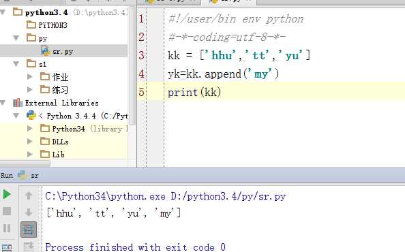Click the coding=utf-8 comment line
The width and height of the screenshot is (405, 252).
pos(227,37)
